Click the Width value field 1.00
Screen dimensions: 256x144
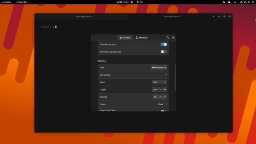pos(155,82)
